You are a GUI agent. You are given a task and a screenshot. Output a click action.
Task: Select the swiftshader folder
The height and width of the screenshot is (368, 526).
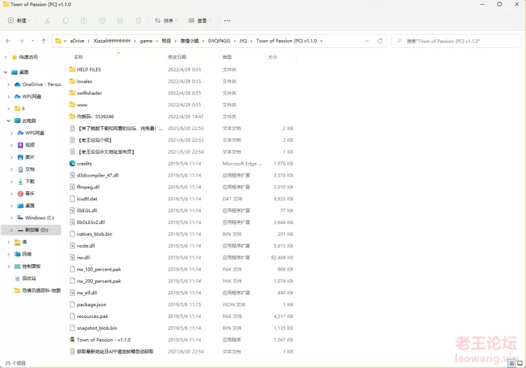pos(89,93)
